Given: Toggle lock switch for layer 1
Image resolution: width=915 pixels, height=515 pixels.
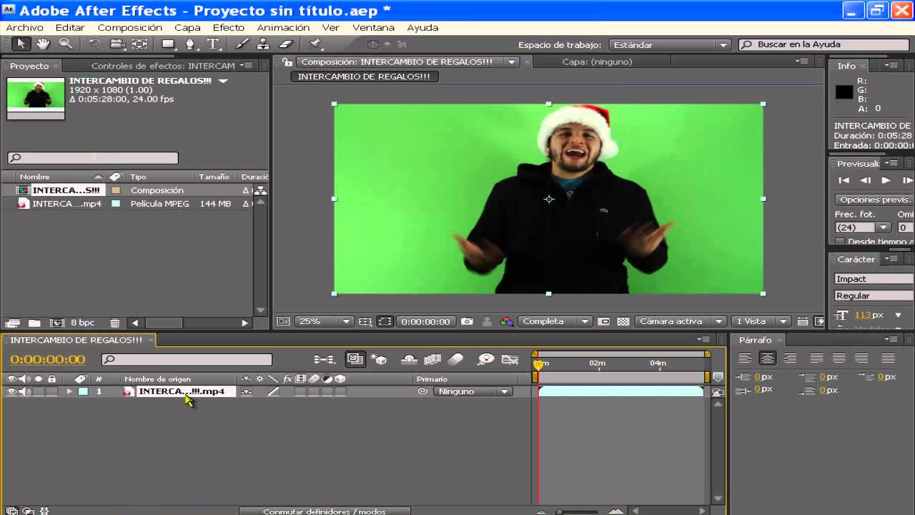Looking at the screenshot, I should 51,392.
